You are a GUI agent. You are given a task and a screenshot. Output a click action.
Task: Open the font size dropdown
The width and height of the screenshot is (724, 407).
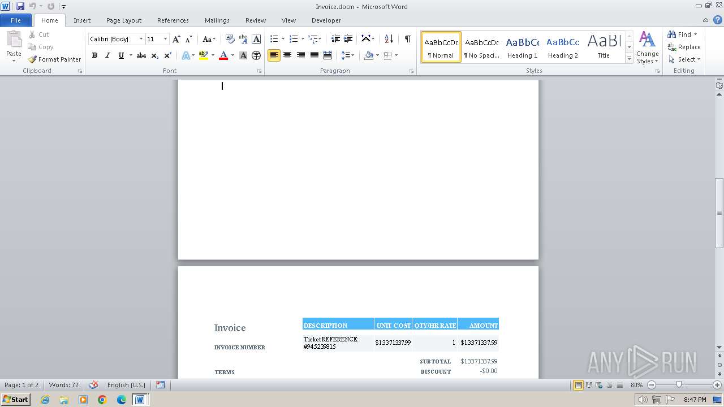click(165, 39)
